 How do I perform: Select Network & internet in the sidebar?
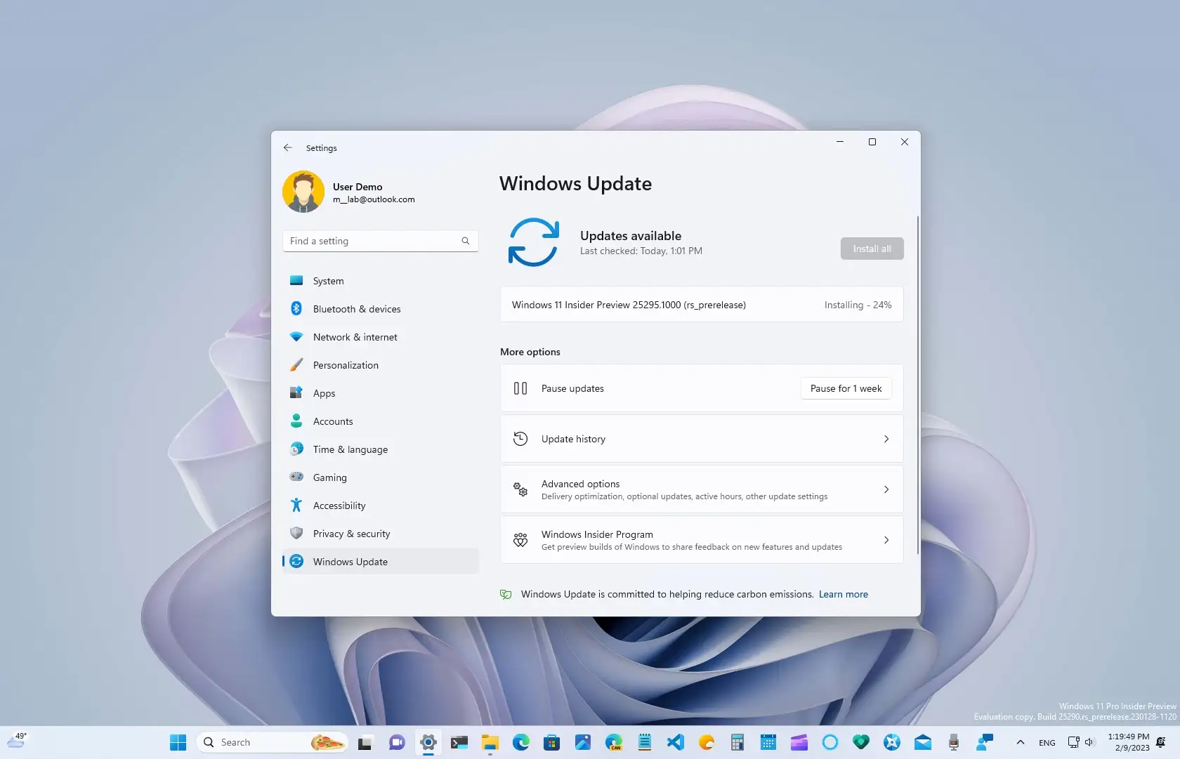pos(355,337)
